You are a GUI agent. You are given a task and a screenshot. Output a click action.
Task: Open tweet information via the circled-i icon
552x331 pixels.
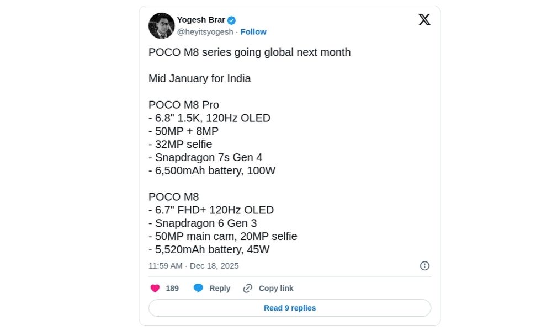pos(424,265)
